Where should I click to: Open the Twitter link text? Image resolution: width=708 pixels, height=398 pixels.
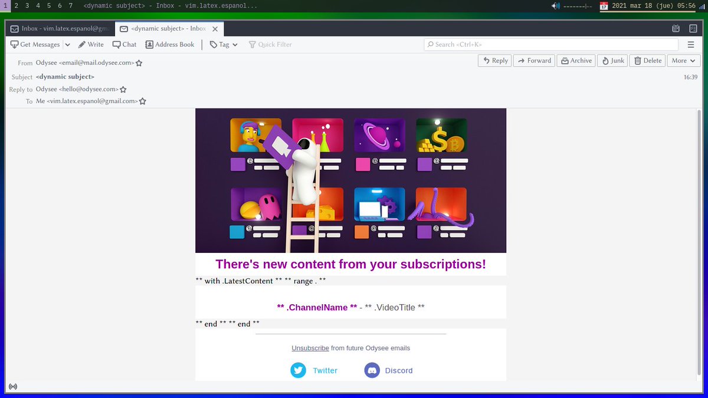coord(325,370)
